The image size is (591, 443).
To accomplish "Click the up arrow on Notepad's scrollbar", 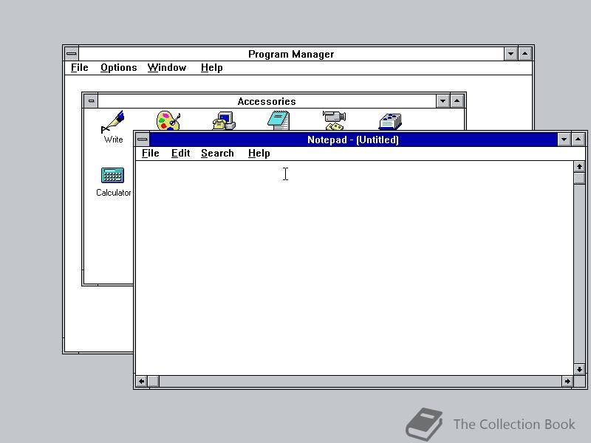I will click(579, 166).
